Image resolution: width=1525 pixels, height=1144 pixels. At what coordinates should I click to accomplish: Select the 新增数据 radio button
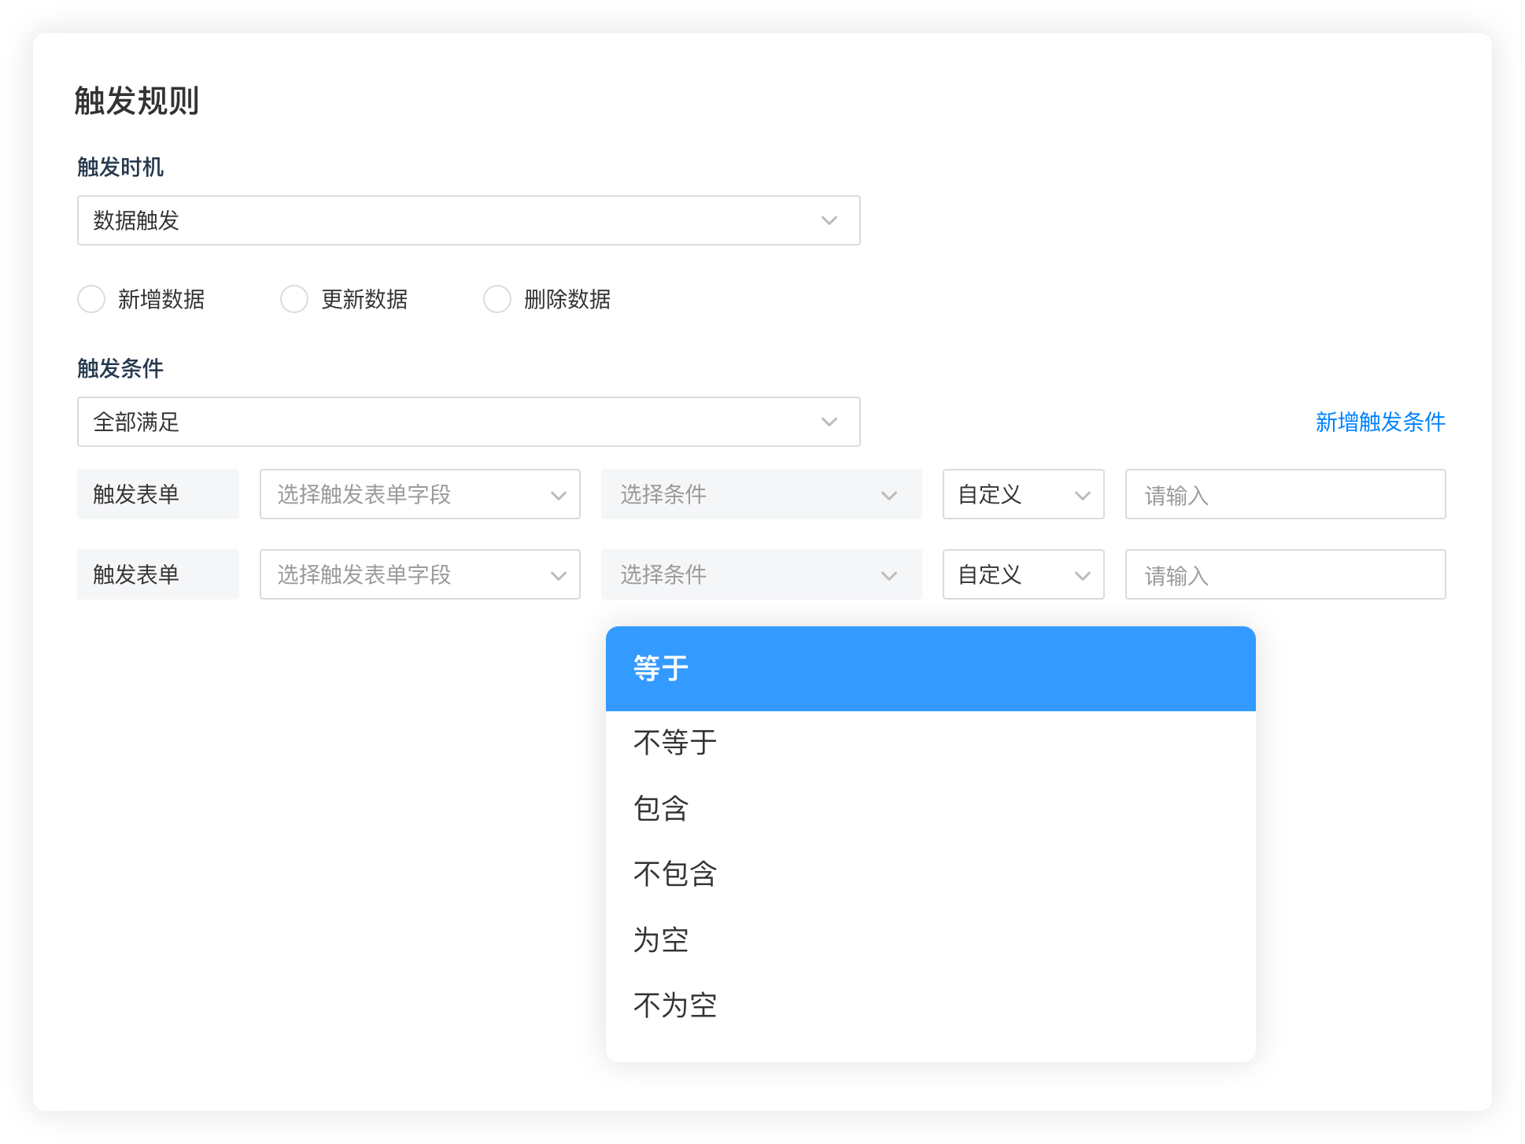click(91, 299)
